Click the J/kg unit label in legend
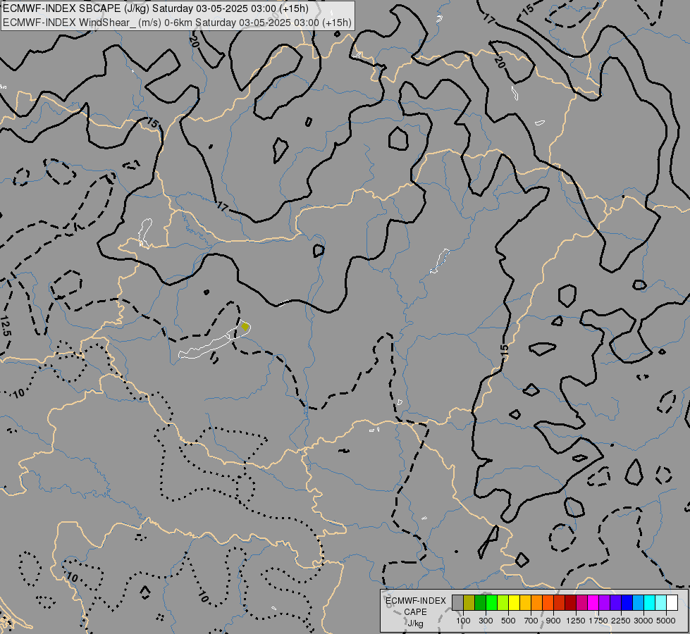 tap(415, 623)
